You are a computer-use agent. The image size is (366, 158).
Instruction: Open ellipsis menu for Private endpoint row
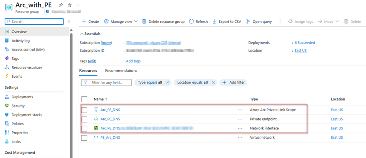pyautogui.click(x=240, y=119)
